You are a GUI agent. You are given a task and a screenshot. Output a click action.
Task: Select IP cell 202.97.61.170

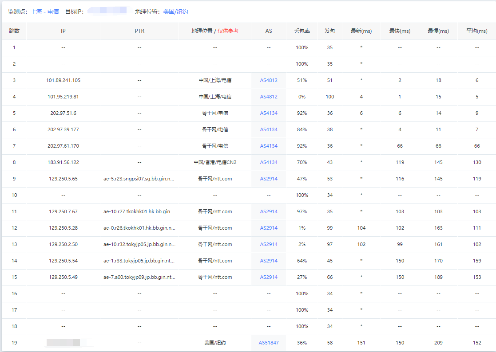coord(63,146)
